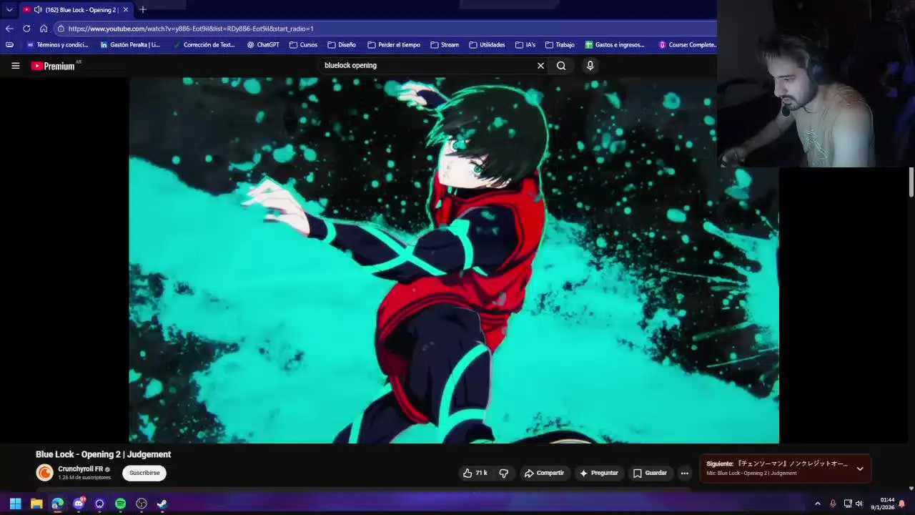Open the Compartir share dialog

(544, 473)
